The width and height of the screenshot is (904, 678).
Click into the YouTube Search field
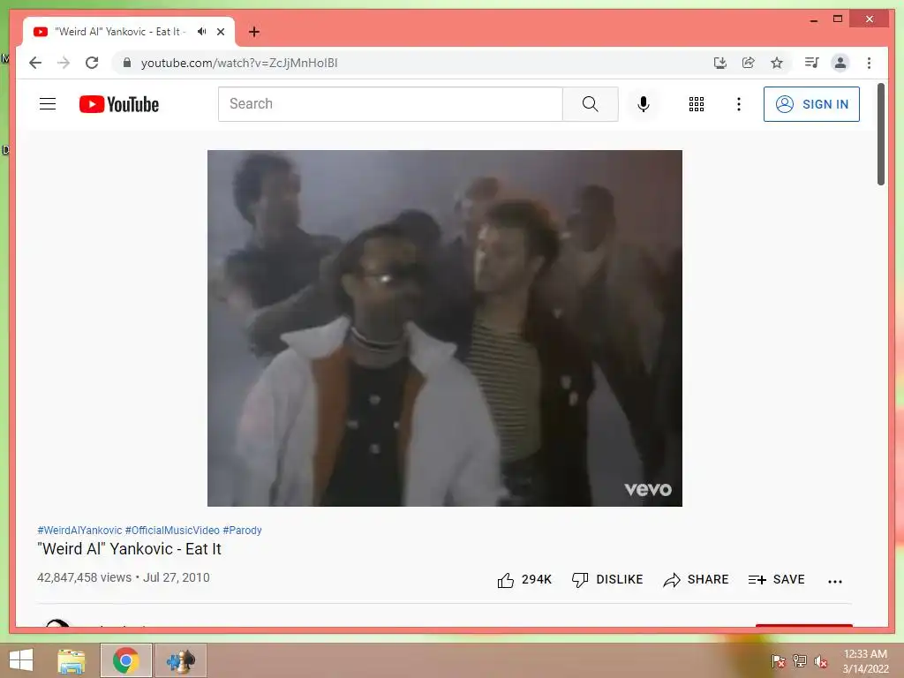coord(390,104)
